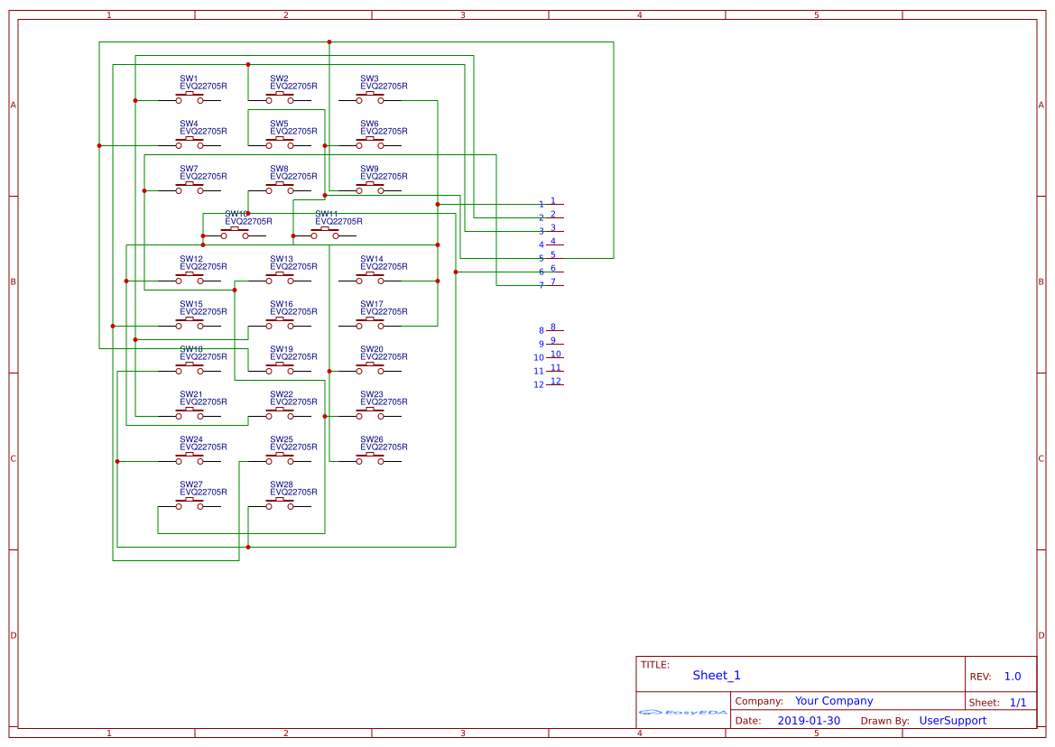The image size is (1055, 747).
Task: Select the SW14 switch component
Action: (x=370, y=280)
